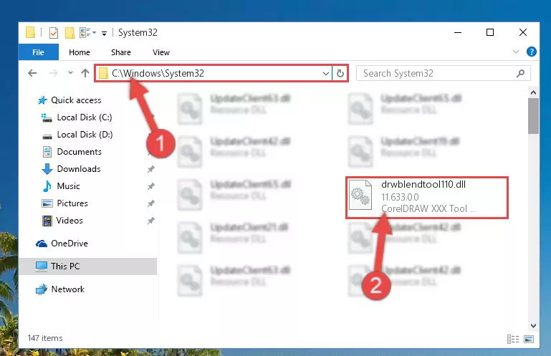This screenshot has width=551, height=356.
Task: Click the New Folder quick access toolbar icon
Action: [x=70, y=33]
